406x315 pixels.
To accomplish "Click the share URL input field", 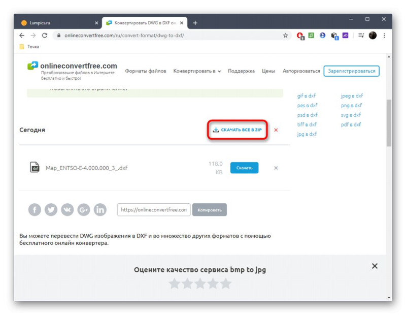I will click(154, 210).
